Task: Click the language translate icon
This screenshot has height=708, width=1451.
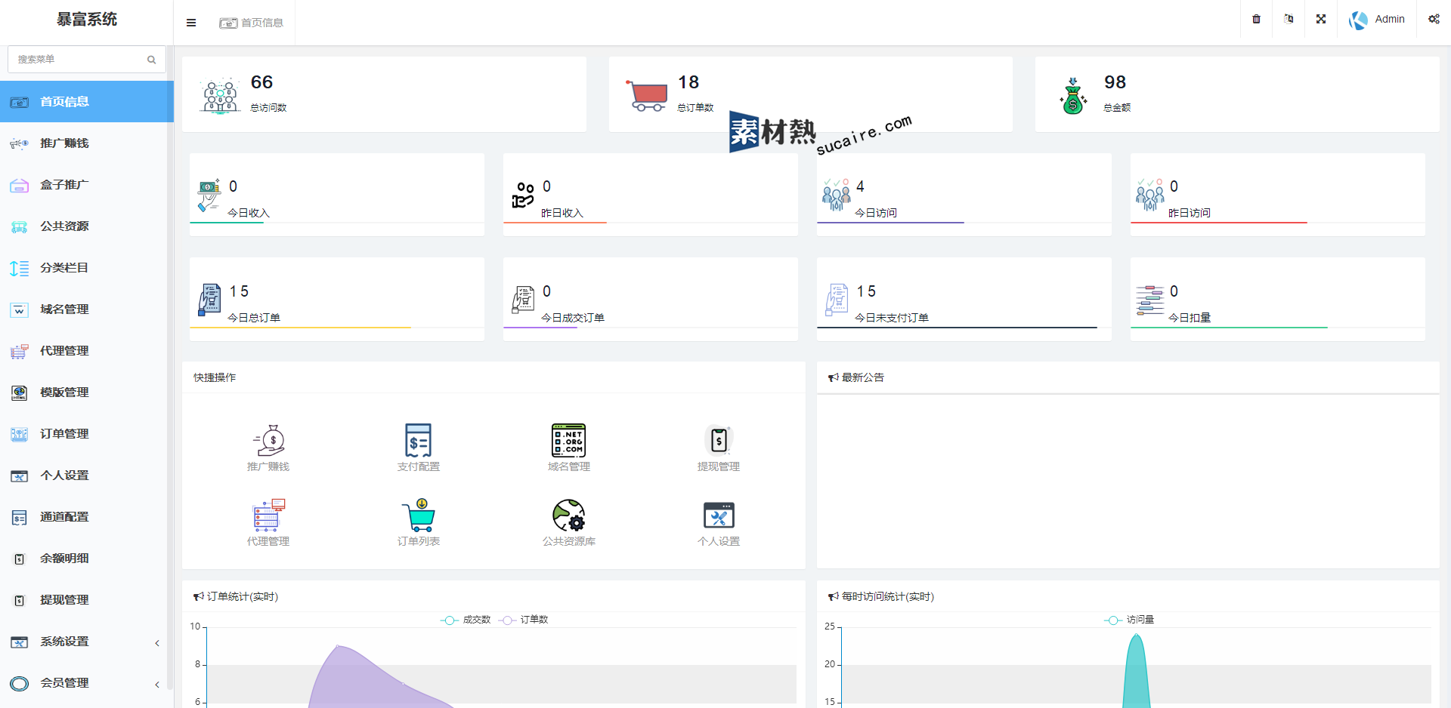Action: click(x=1289, y=19)
